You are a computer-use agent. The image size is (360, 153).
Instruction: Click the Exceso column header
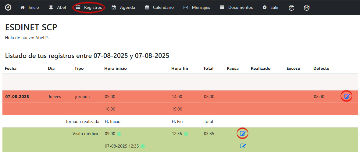(x=294, y=68)
